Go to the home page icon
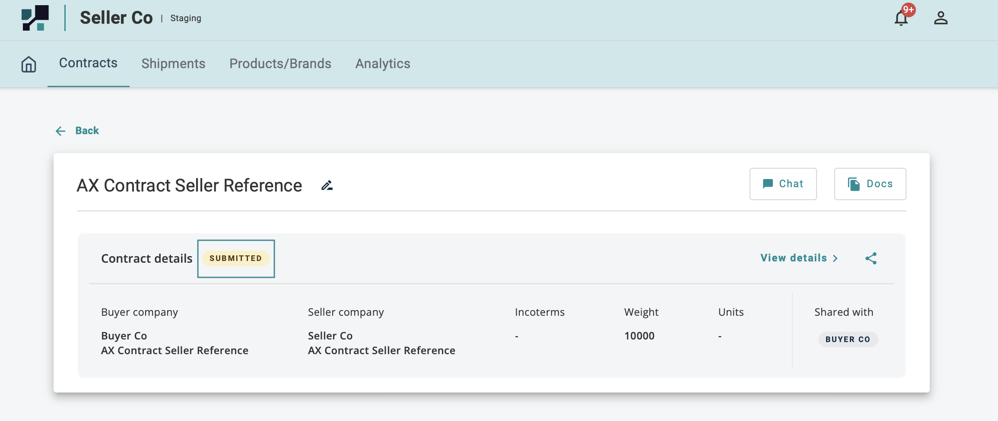998x421 pixels. click(29, 64)
